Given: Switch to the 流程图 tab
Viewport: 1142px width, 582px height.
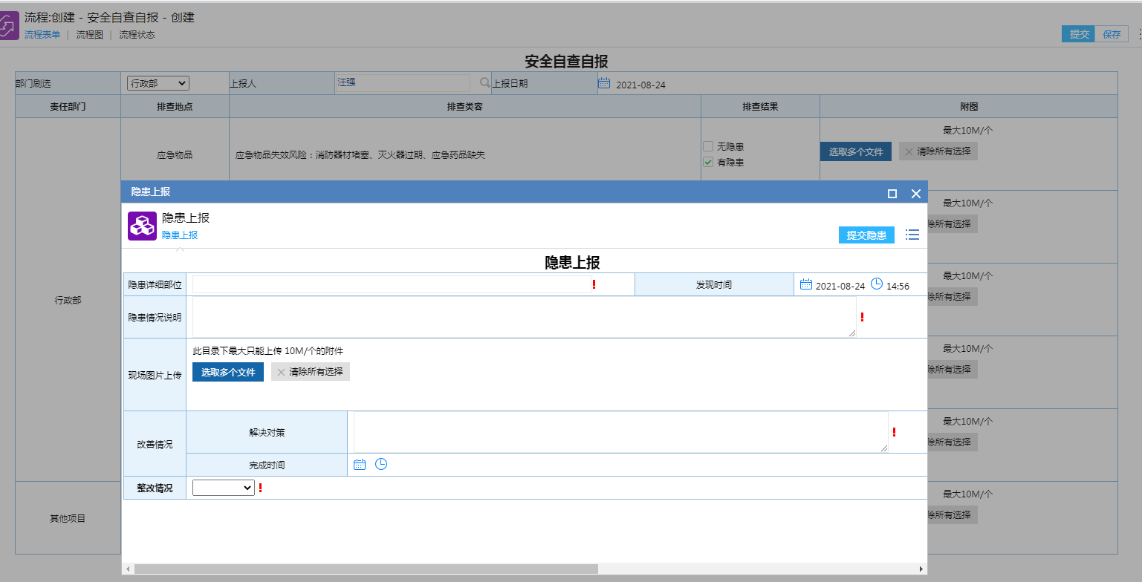Looking at the screenshot, I should 89,35.
